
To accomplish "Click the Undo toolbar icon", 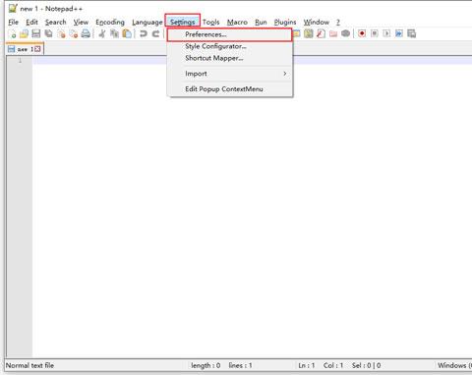I will (144, 33).
